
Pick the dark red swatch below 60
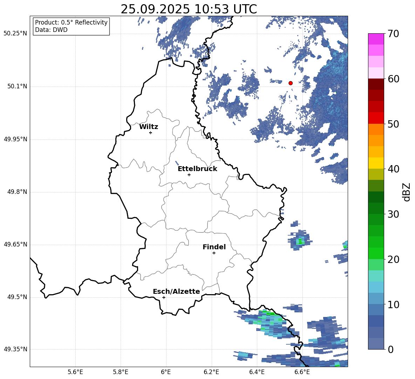pyautogui.click(x=376, y=84)
